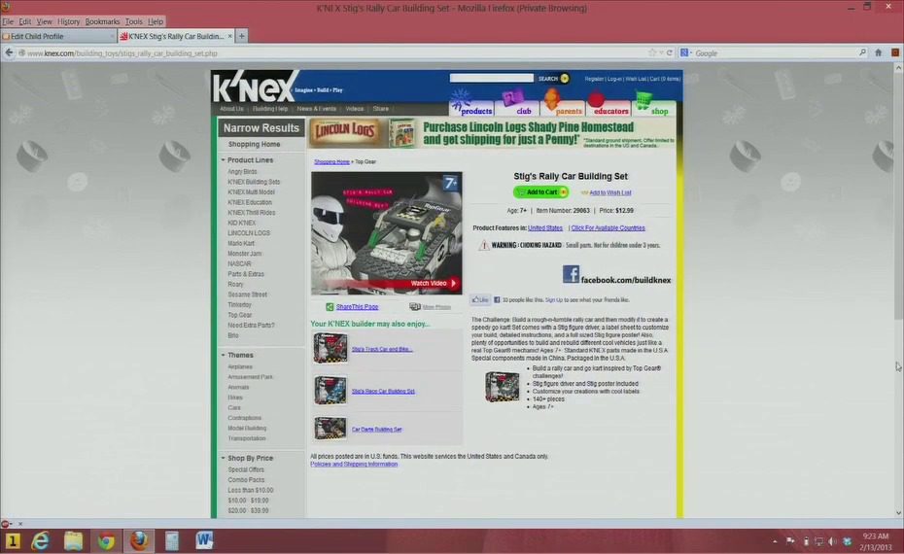Reload the page with the refresh icon
The height and width of the screenshot is (554, 904).
coord(670,52)
